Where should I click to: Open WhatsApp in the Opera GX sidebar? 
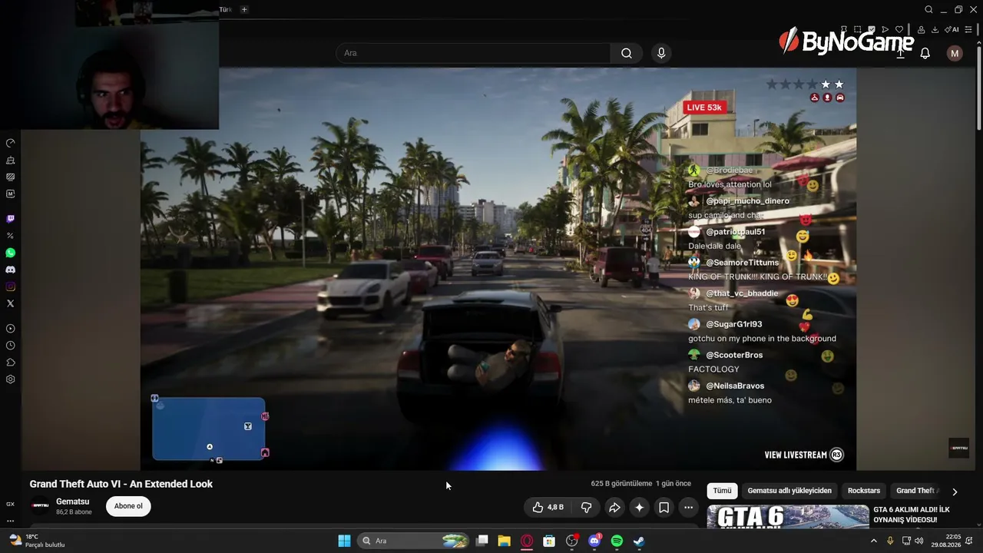click(10, 253)
